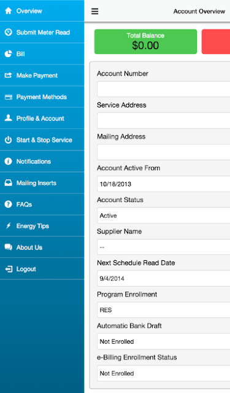Choose Logout from the sidebar
Viewport: 230px width, 393px height.
(x=42, y=269)
